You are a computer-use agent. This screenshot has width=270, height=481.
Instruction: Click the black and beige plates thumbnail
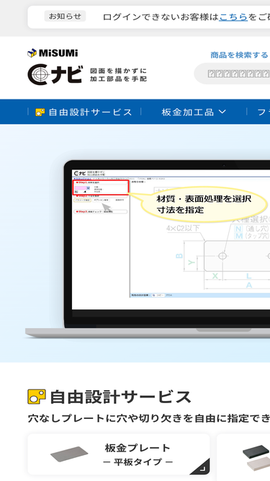pos(256,457)
